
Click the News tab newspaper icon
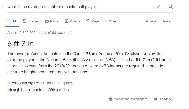pos(47,21)
